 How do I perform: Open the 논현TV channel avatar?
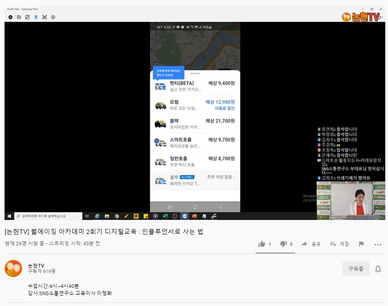pos(14,268)
